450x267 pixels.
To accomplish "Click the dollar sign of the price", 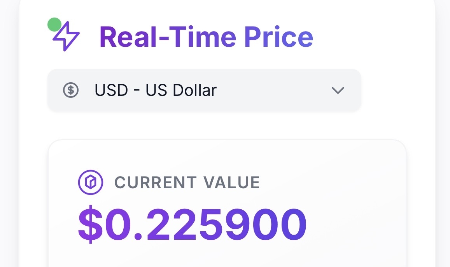I will [x=91, y=225].
